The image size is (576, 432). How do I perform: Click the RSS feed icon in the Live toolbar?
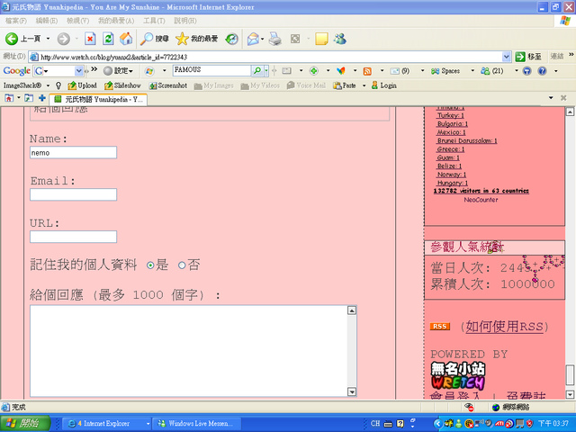point(367,71)
